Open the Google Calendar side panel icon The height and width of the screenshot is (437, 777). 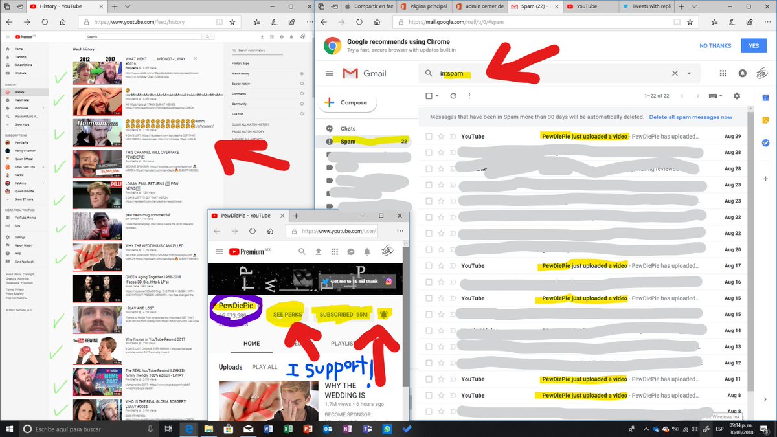pos(765,98)
